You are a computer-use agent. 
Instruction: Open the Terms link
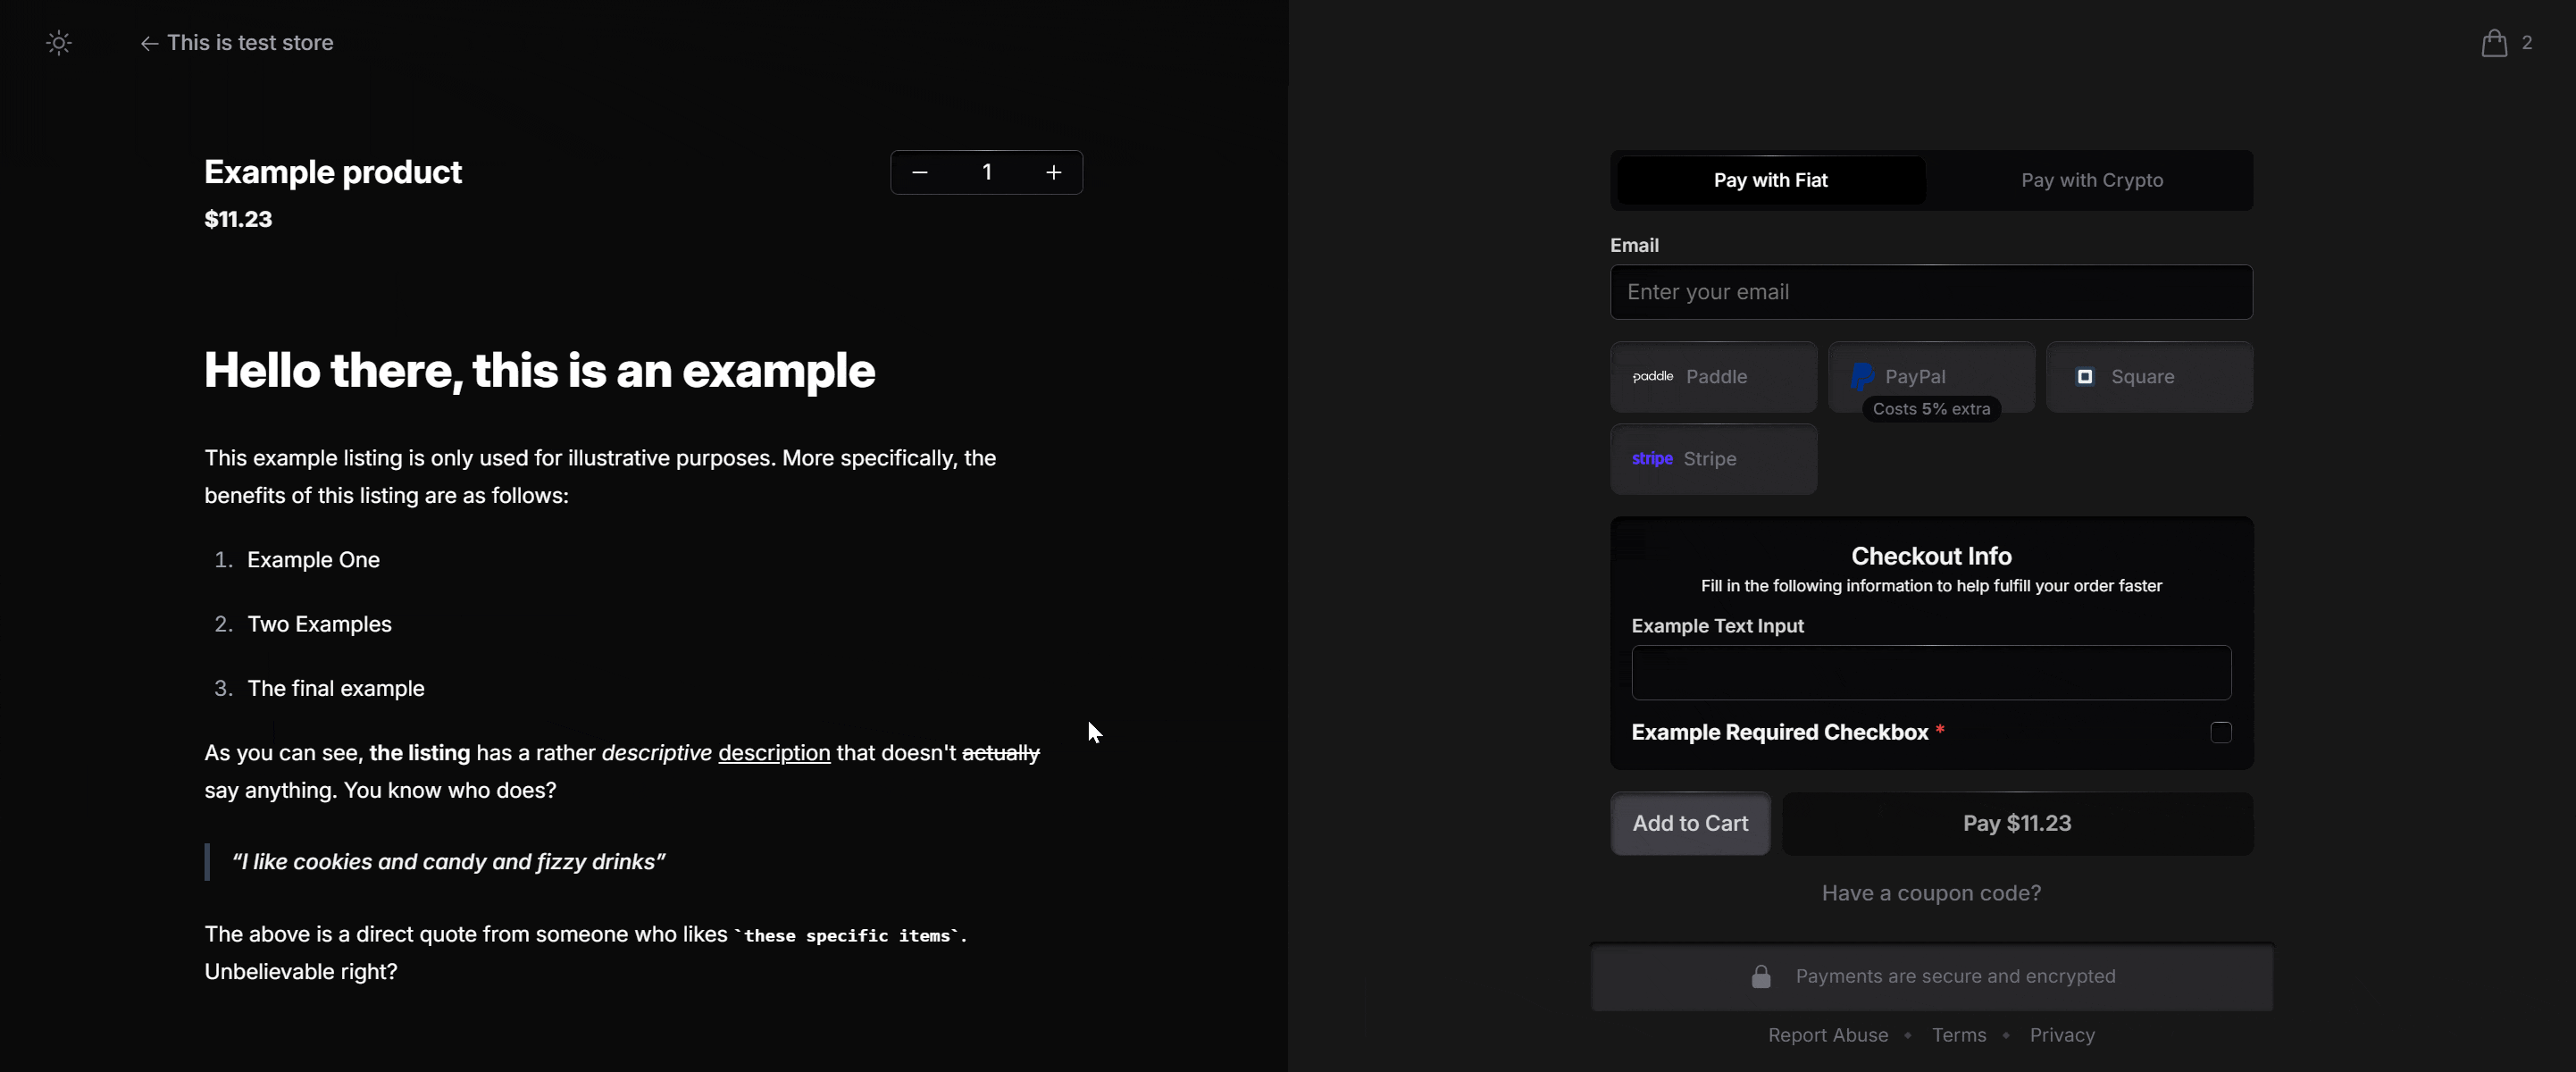click(x=1958, y=1035)
